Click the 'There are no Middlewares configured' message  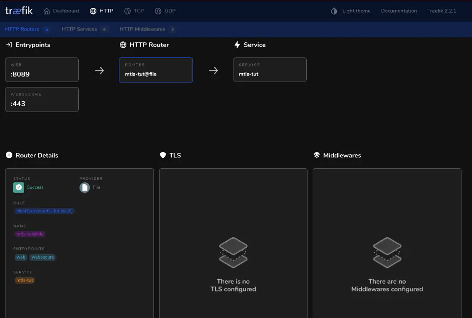[387, 285]
